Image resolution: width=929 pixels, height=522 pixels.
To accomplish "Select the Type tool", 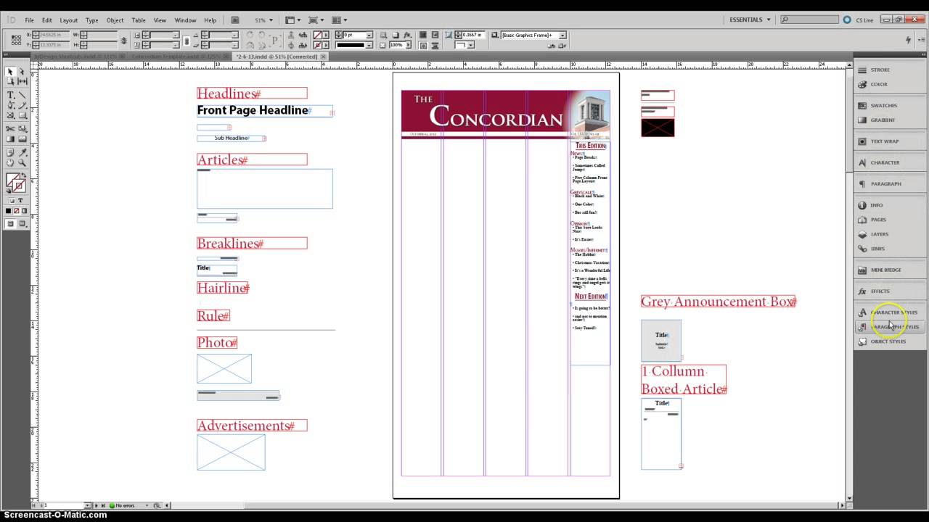I will point(10,95).
